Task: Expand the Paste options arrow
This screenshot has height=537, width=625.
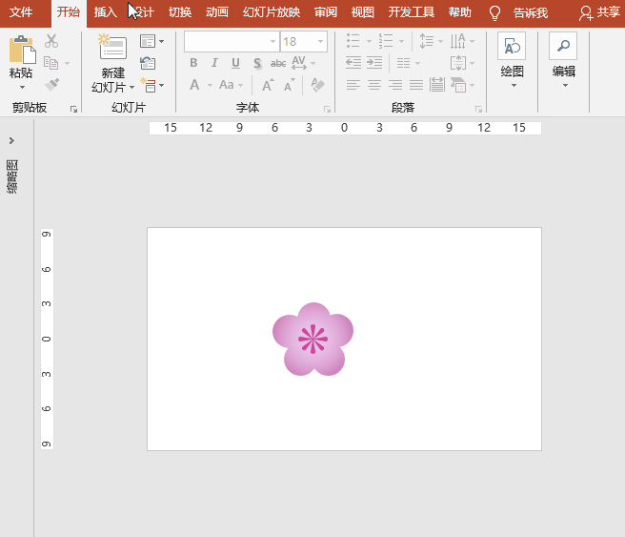Action: point(22,88)
